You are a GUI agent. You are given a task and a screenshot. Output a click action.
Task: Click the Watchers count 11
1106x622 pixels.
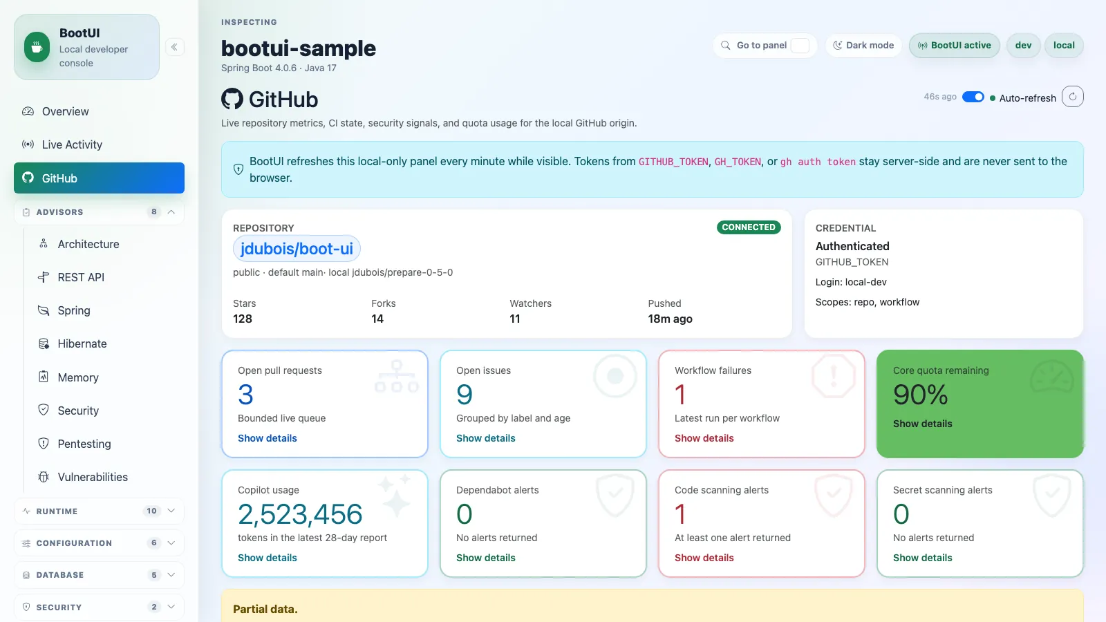coord(515,319)
